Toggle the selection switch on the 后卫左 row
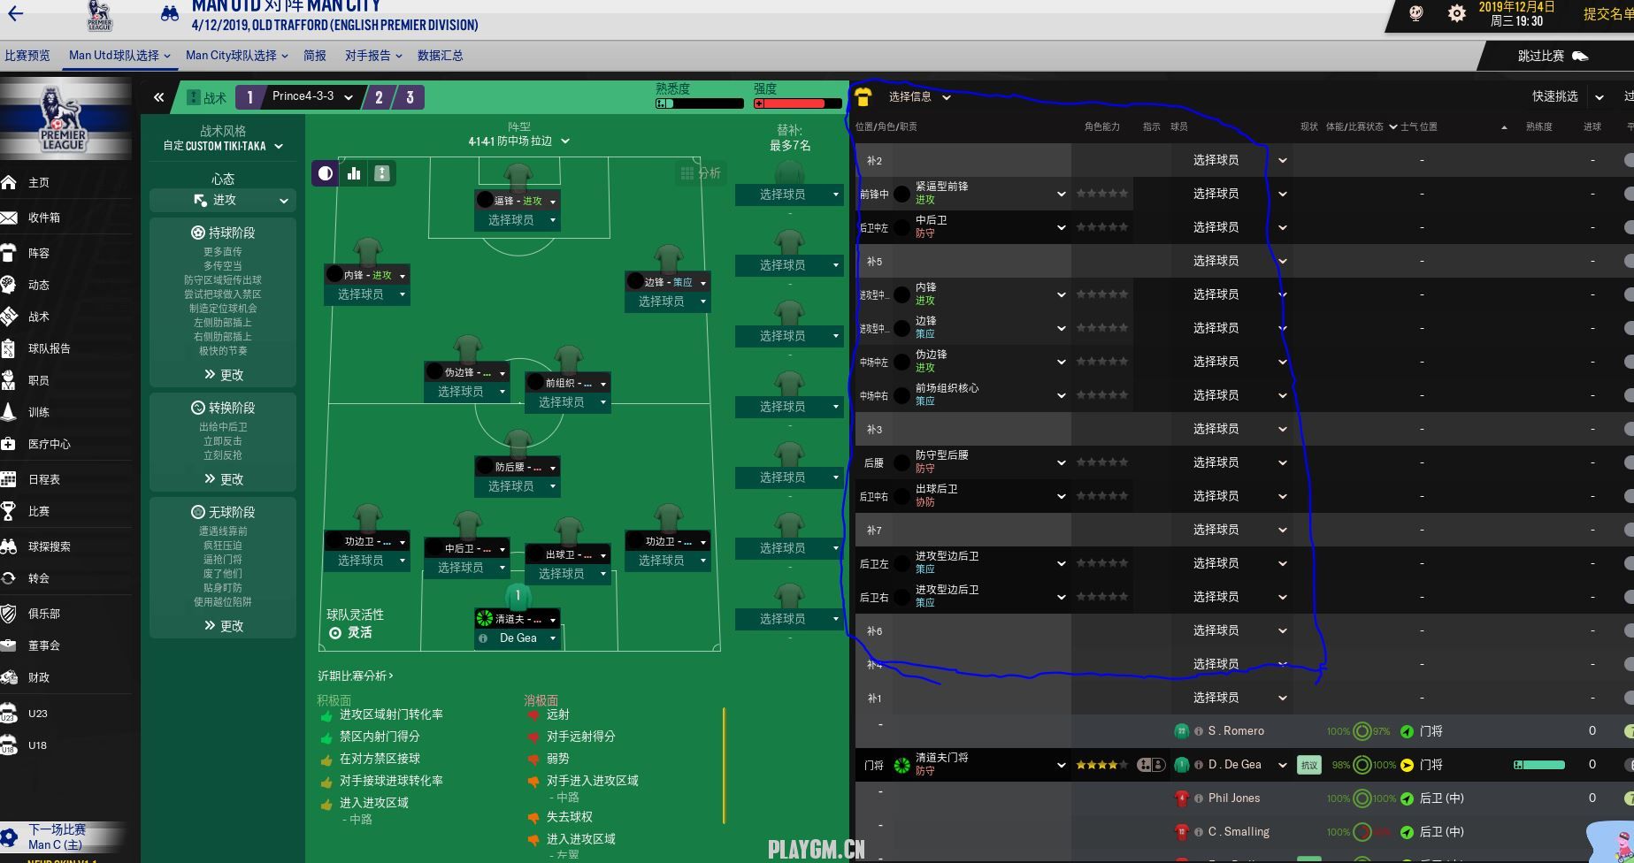 click(x=1629, y=564)
